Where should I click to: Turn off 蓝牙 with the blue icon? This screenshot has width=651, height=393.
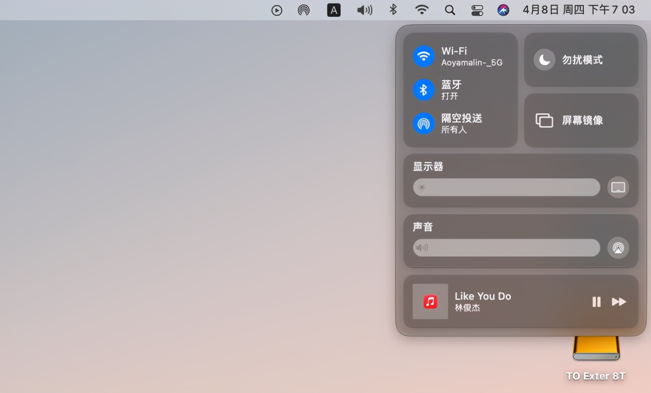coord(424,90)
